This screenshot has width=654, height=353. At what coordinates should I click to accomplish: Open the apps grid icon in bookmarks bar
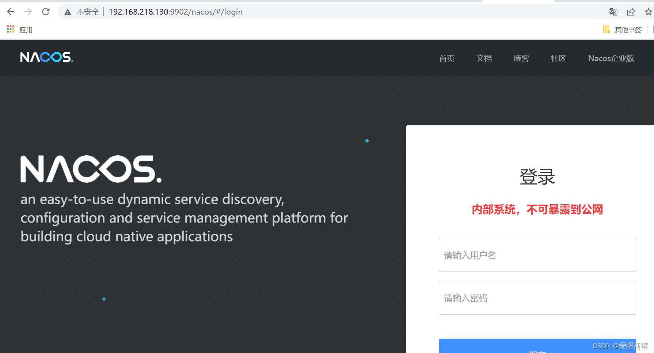tap(11, 29)
